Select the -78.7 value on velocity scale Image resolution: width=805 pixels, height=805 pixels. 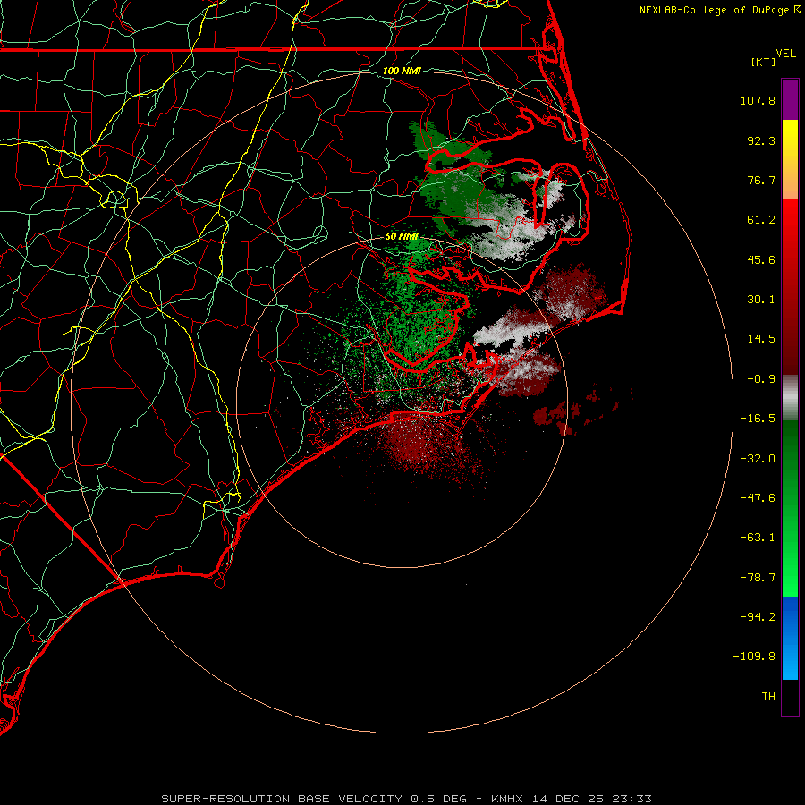click(758, 578)
